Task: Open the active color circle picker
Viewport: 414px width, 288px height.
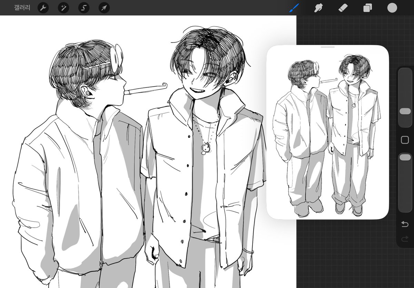Action: (x=392, y=8)
